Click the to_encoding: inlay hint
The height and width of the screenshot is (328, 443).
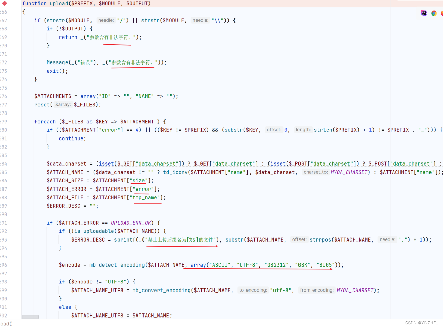tap(253, 290)
